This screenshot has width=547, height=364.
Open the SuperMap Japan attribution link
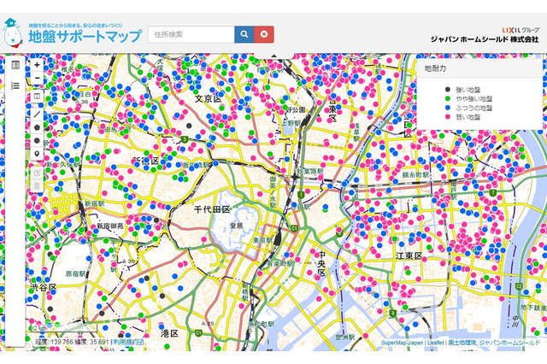tap(402, 343)
